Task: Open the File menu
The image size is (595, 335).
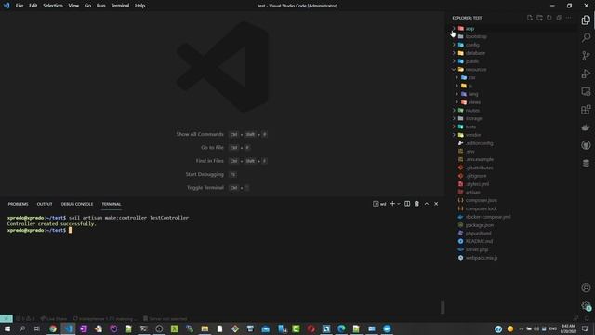Action: (20, 6)
